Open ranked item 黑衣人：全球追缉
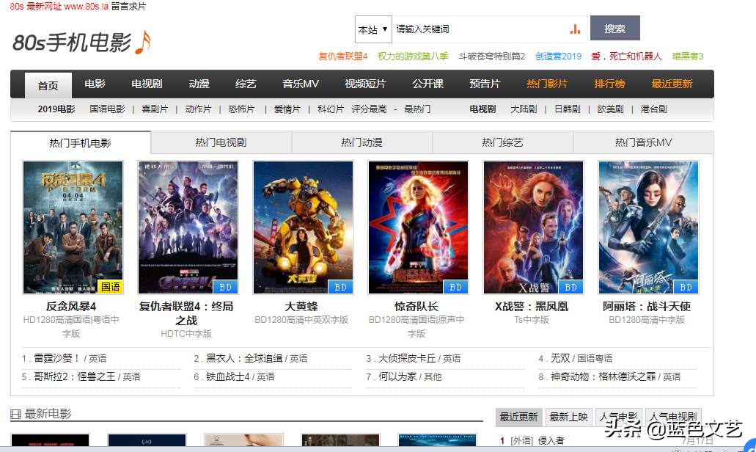The height and width of the screenshot is (452, 756). pyautogui.click(x=244, y=358)
